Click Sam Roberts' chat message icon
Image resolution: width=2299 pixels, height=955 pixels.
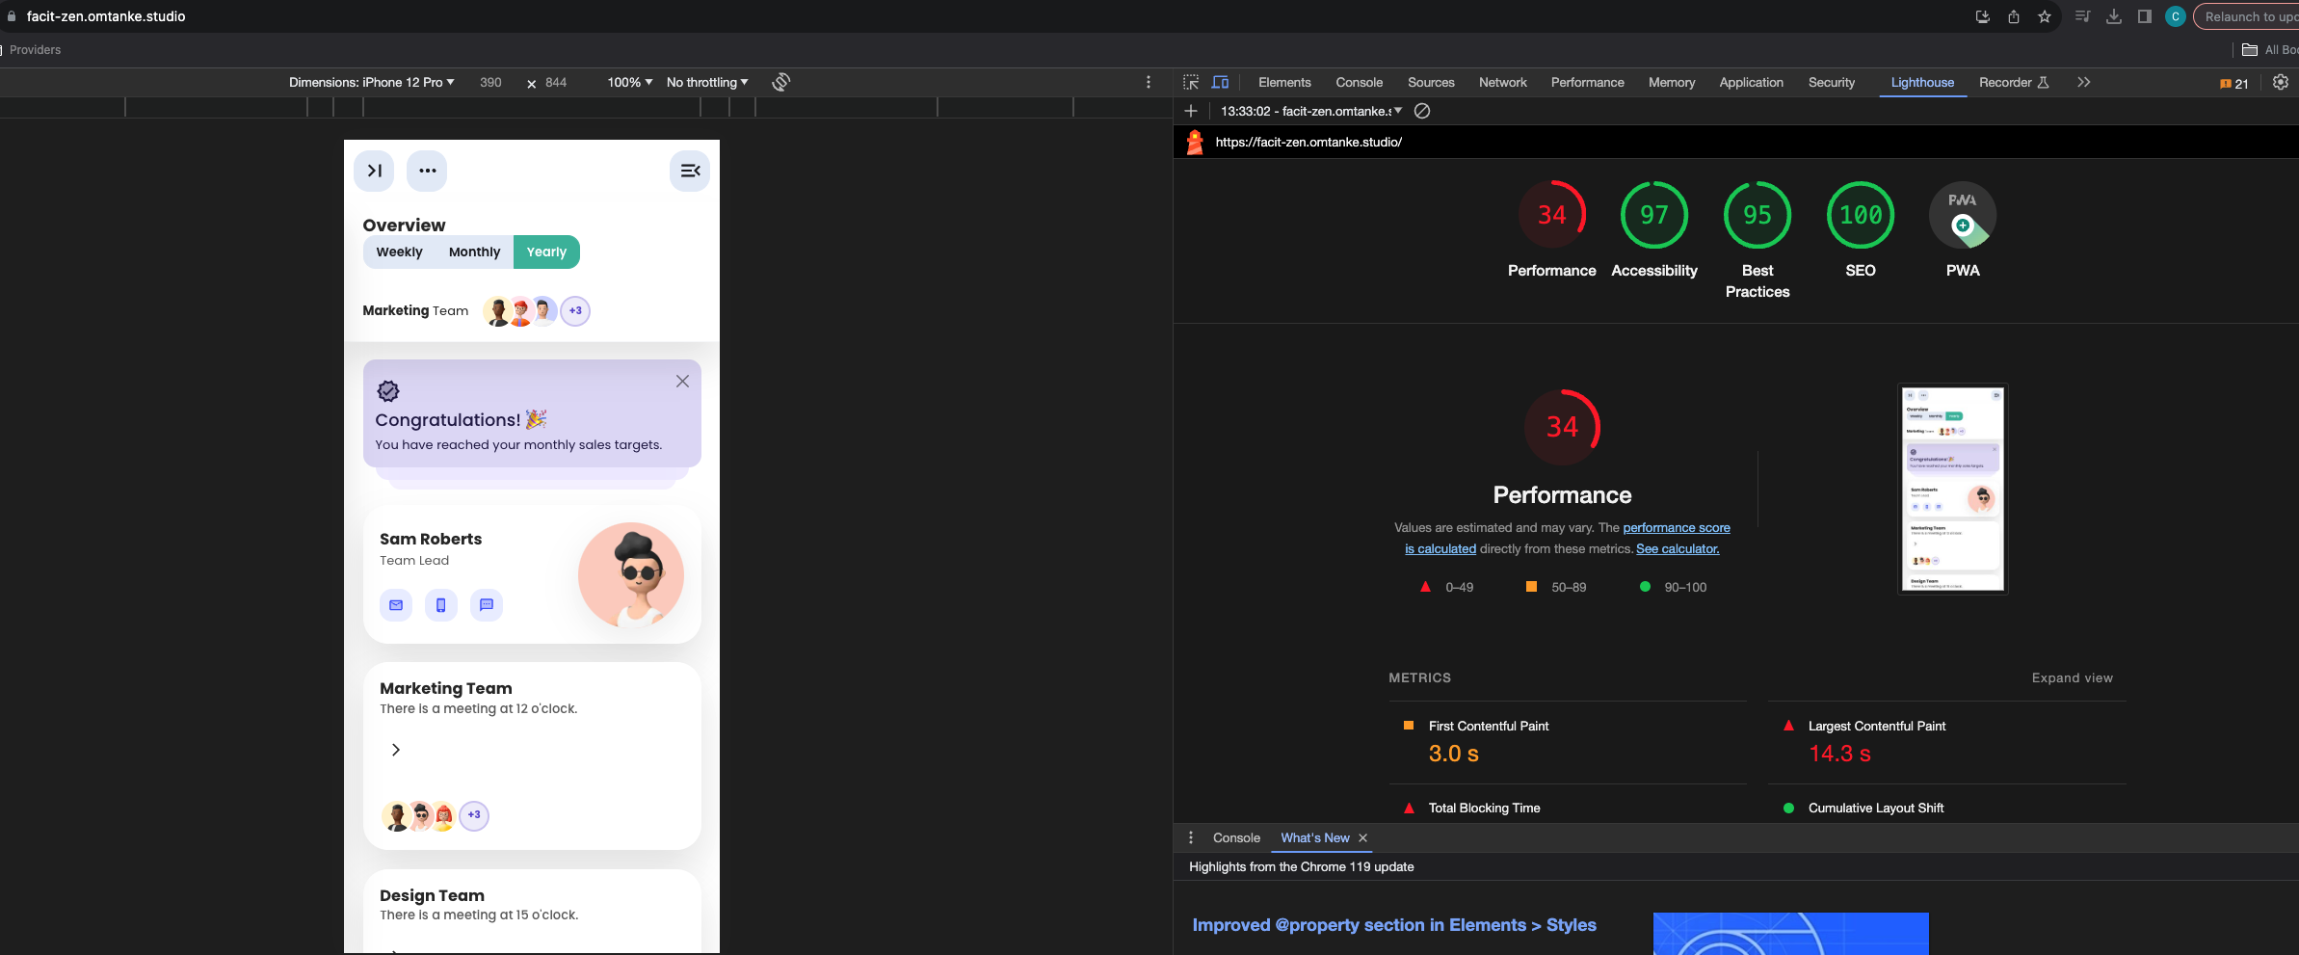(487, 605)
